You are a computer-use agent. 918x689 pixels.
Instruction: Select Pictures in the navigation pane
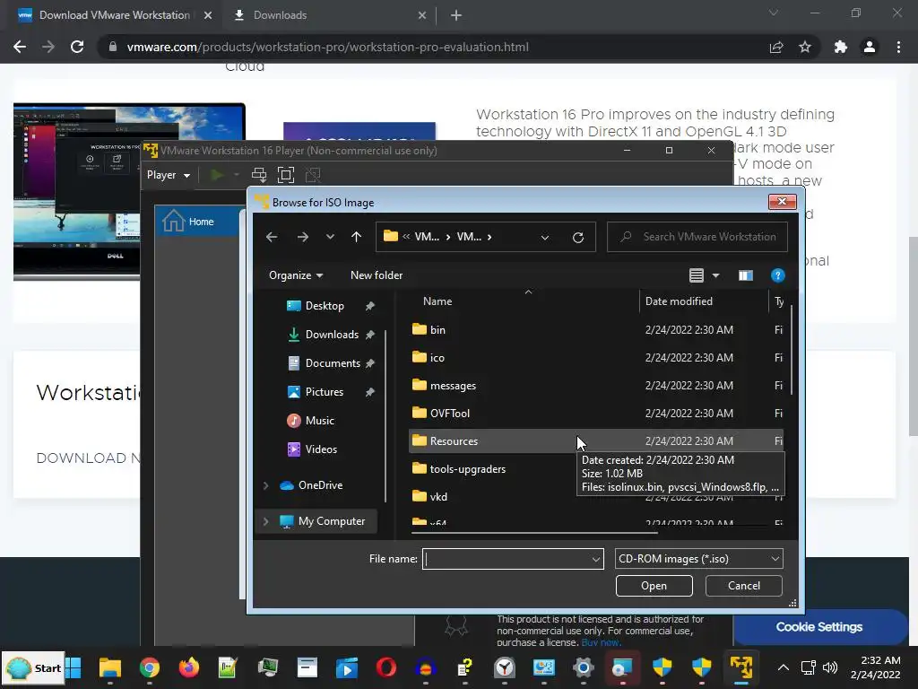click(x=324, y=392)
